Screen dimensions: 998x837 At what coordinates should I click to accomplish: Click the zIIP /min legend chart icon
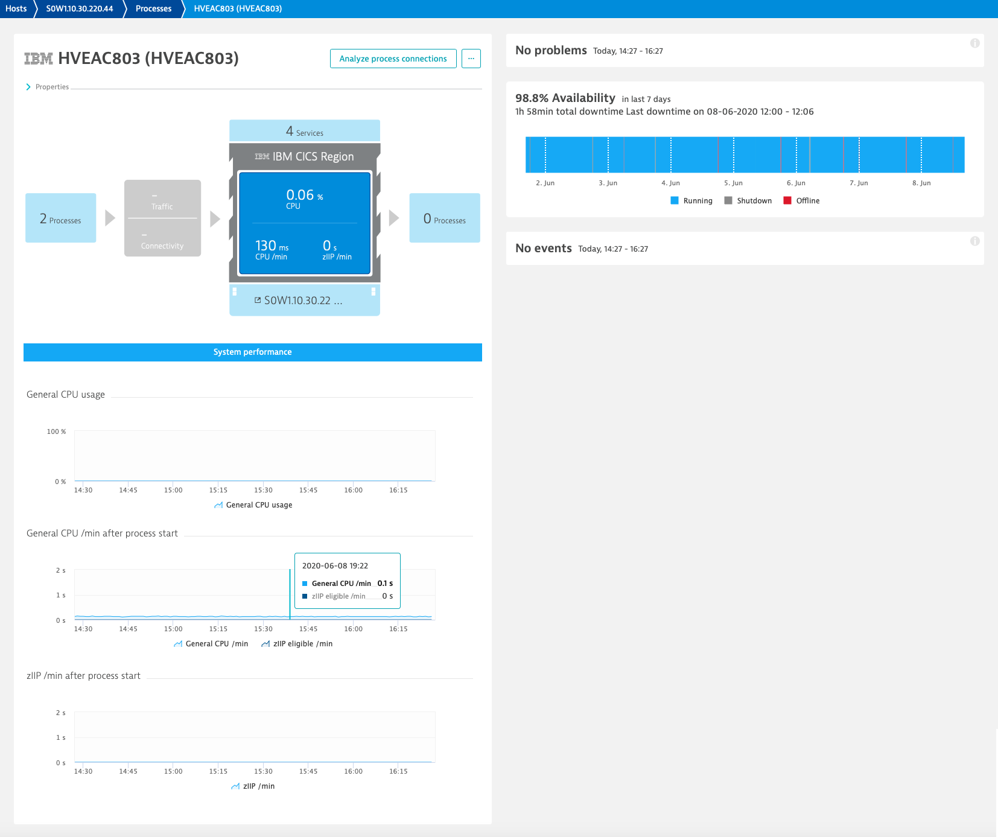click(235, 786)
